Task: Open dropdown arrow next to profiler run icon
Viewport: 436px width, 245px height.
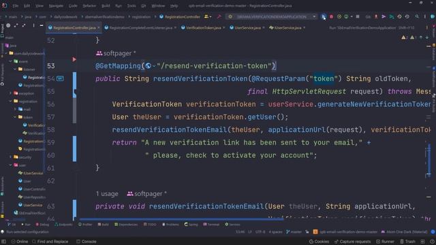Action: coord(352,16)
